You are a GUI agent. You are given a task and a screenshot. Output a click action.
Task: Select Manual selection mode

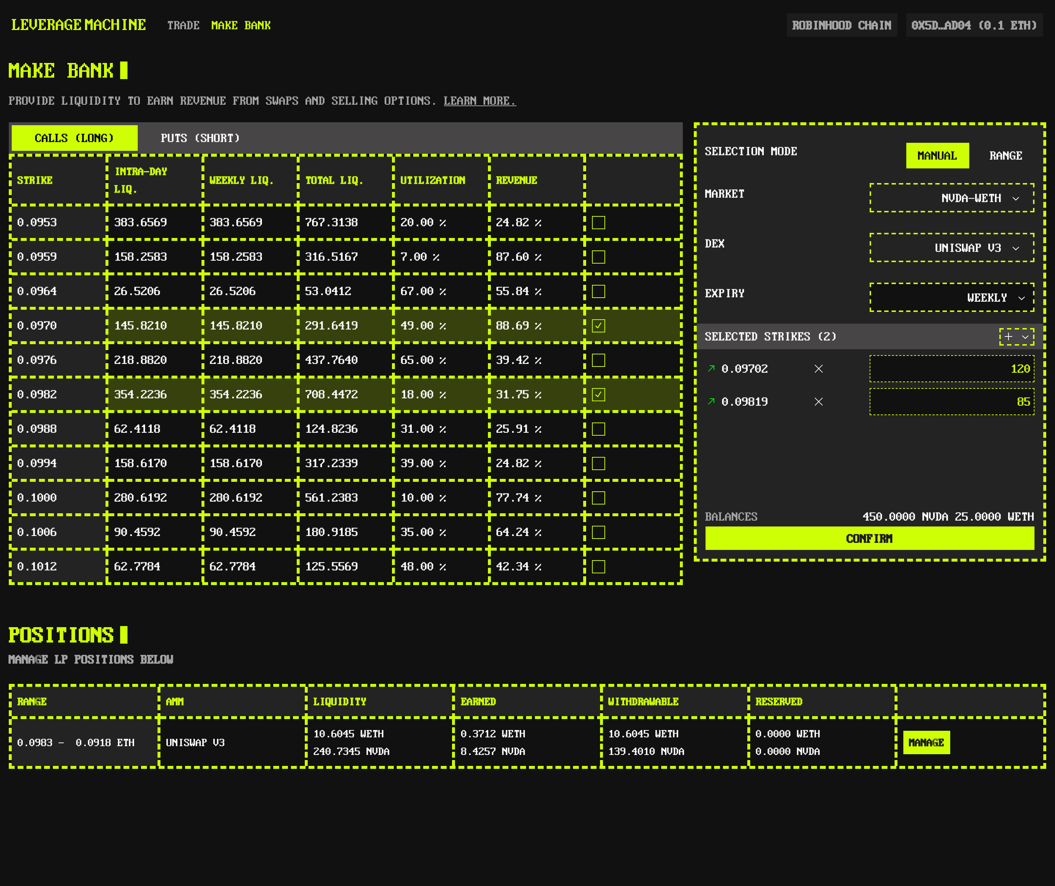point(937,156)
